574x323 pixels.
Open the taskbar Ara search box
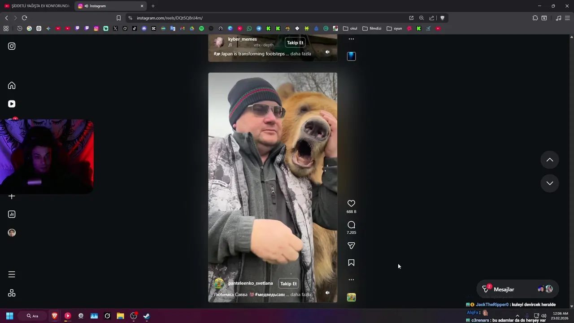tap(32, 316)
